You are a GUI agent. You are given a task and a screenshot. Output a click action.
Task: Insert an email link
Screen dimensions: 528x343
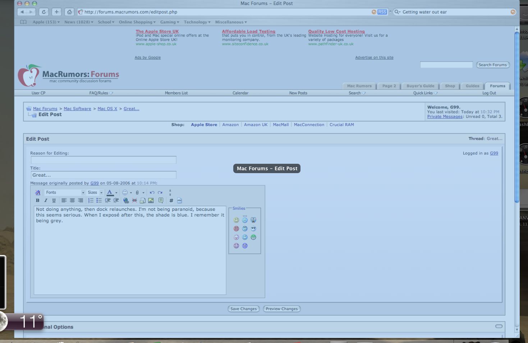coord(143,200)
